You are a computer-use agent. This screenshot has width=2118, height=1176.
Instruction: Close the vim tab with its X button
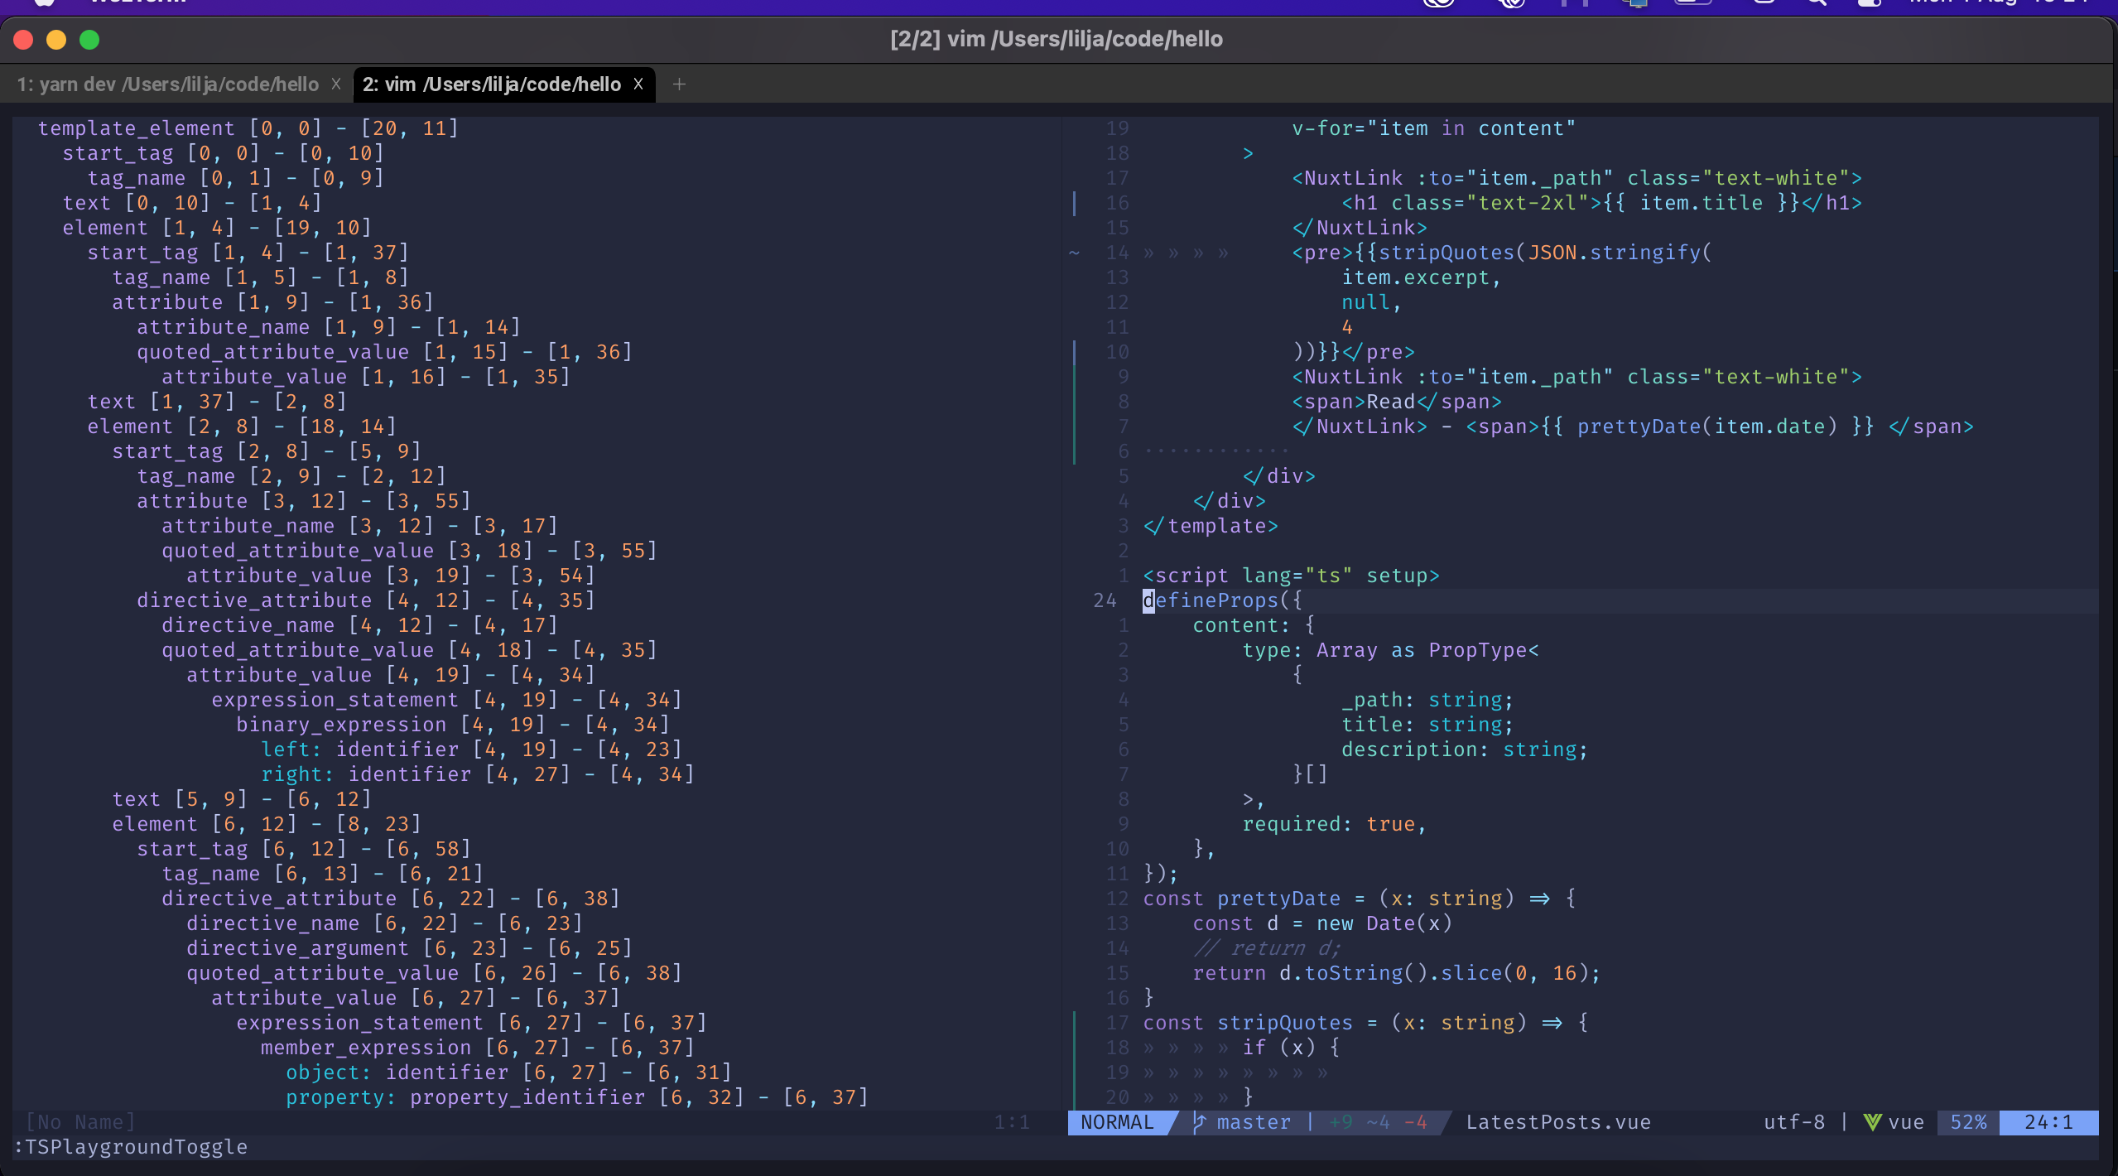point(638,84)
